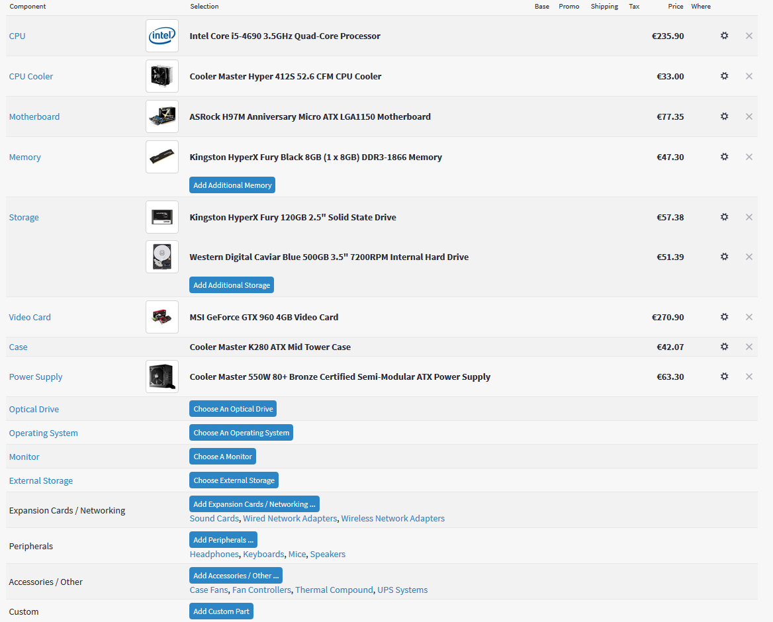The height and width of the screenshot is (622, 773).
Task: Click the Intel logo thumbnail
Action: tap(162, 36)
